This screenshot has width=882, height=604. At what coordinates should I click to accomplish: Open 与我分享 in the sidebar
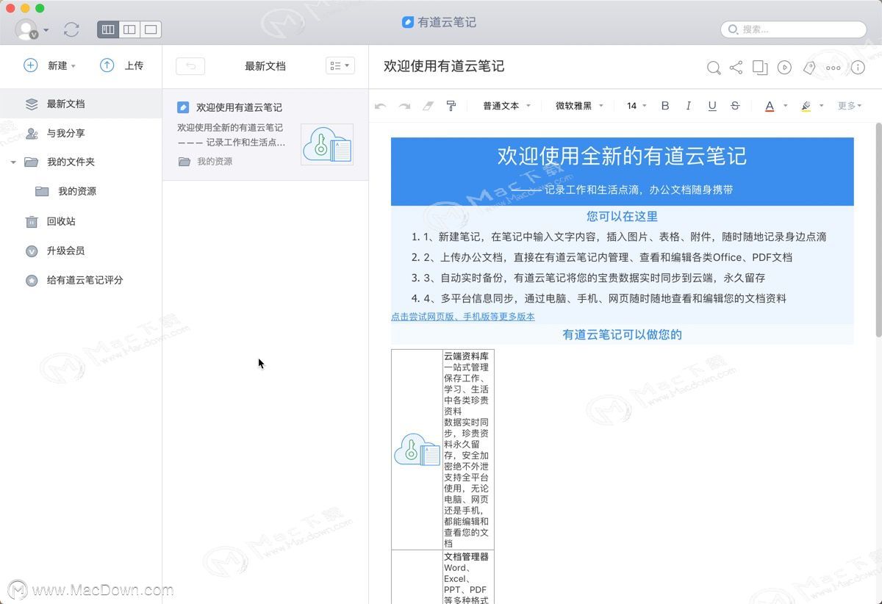(x=81, y=133)
